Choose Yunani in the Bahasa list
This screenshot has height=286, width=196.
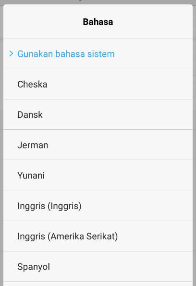click(98, 175)
